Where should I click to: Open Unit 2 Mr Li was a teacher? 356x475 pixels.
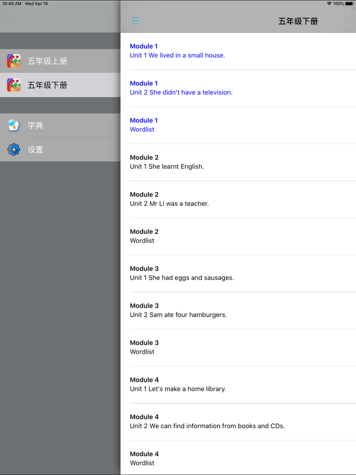pos(238,199)
